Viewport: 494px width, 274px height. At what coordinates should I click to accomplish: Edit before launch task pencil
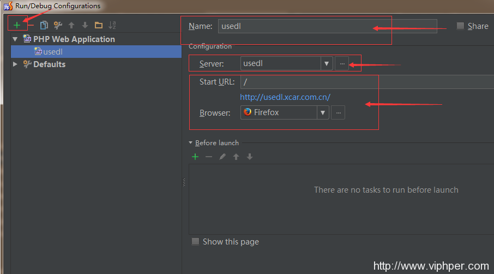click(x=222, y=157)
